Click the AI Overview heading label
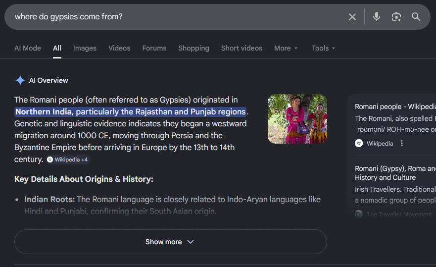Viewport: 436px width, 267px height. click(x=48, y=80)
